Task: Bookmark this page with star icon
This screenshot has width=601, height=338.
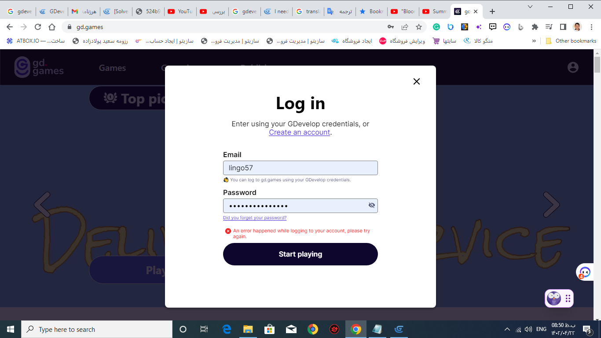Action: (x=419, y=27)
